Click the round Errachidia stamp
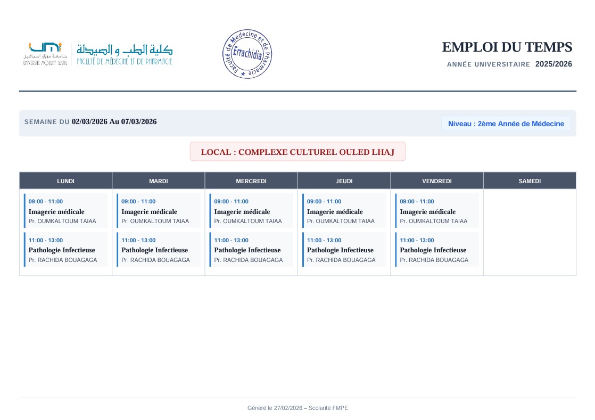The image size is (595, 420). click(x=247, y=54)
